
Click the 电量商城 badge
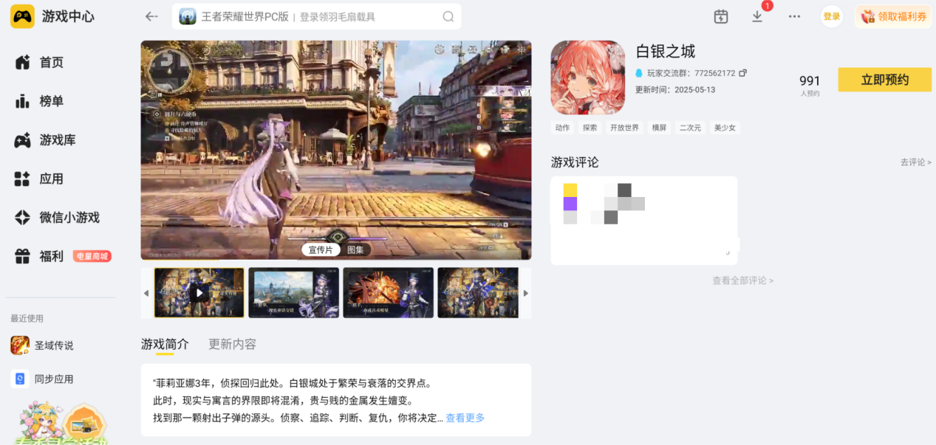tap(92, 256)
